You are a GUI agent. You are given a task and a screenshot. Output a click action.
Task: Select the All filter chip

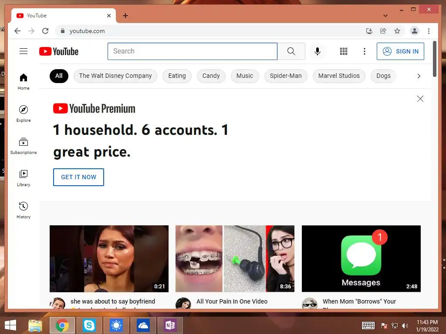[59, 76]
